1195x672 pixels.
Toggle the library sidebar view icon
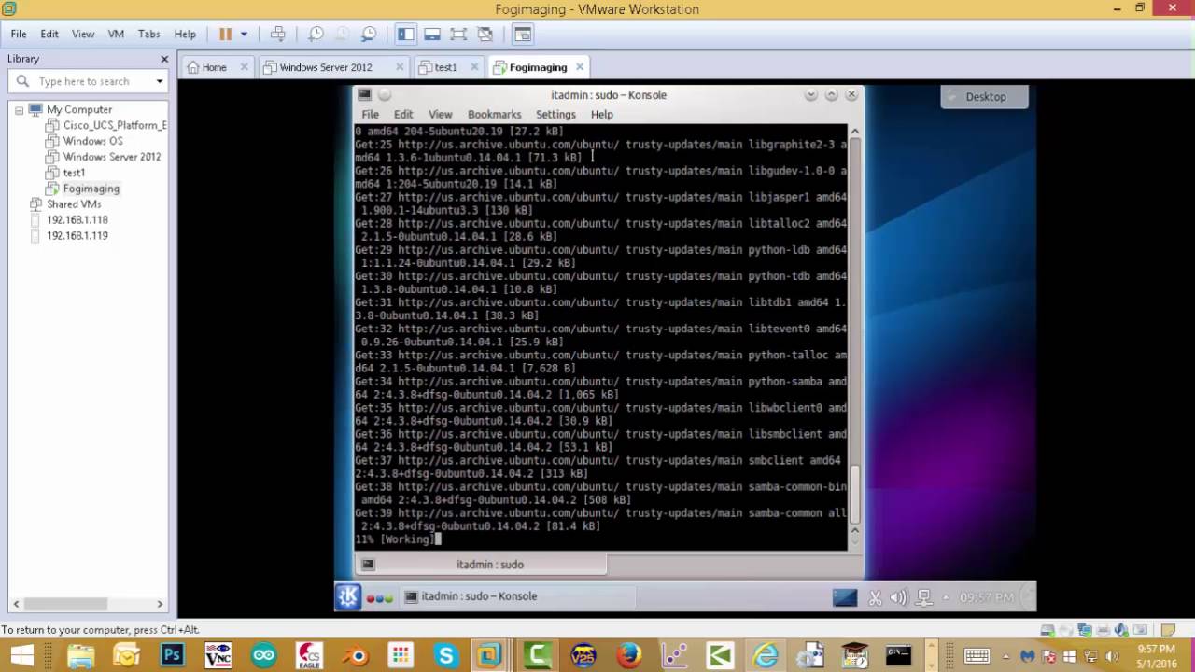coord(405,34)
